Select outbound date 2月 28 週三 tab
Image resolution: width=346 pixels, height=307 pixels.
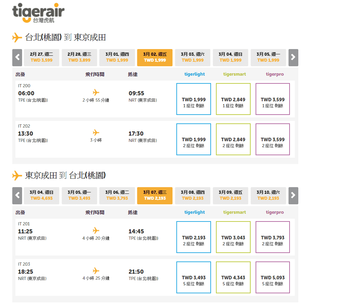tap(80, 57)
